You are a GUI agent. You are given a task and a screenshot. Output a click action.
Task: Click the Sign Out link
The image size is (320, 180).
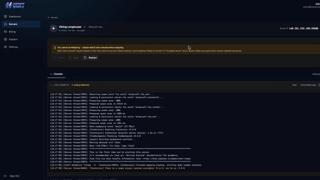(14, 176)
